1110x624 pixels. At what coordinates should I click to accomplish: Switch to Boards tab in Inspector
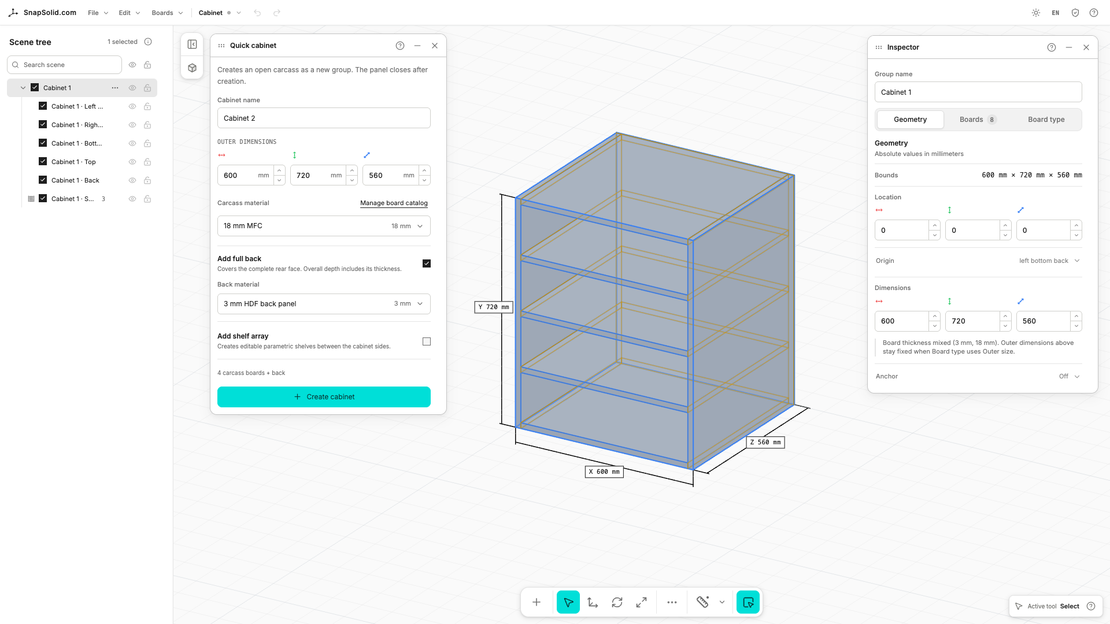[x=978, y=120]
